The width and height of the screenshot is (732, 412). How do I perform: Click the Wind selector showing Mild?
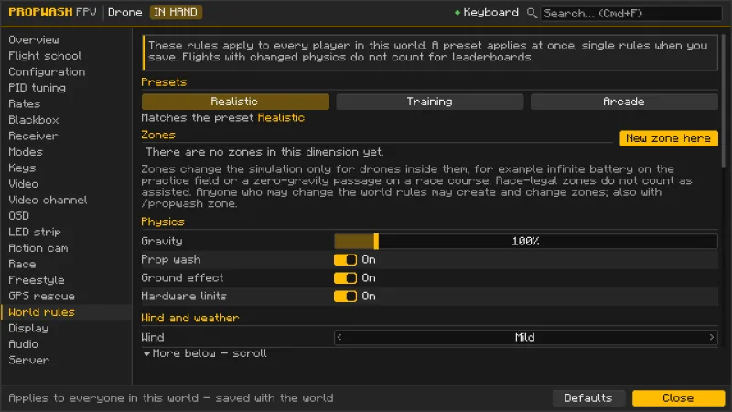tap(525, 337)
